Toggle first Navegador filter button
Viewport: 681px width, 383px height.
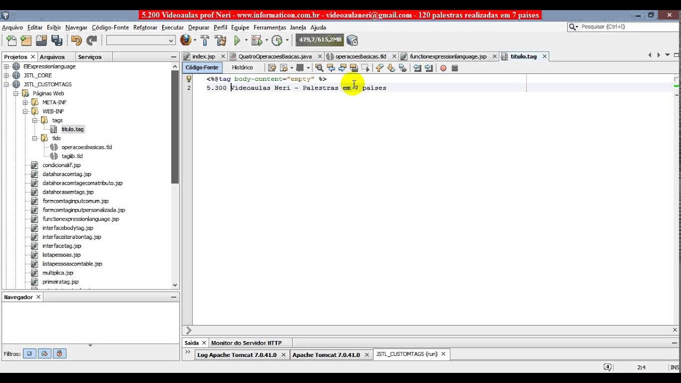coord(30,353)
